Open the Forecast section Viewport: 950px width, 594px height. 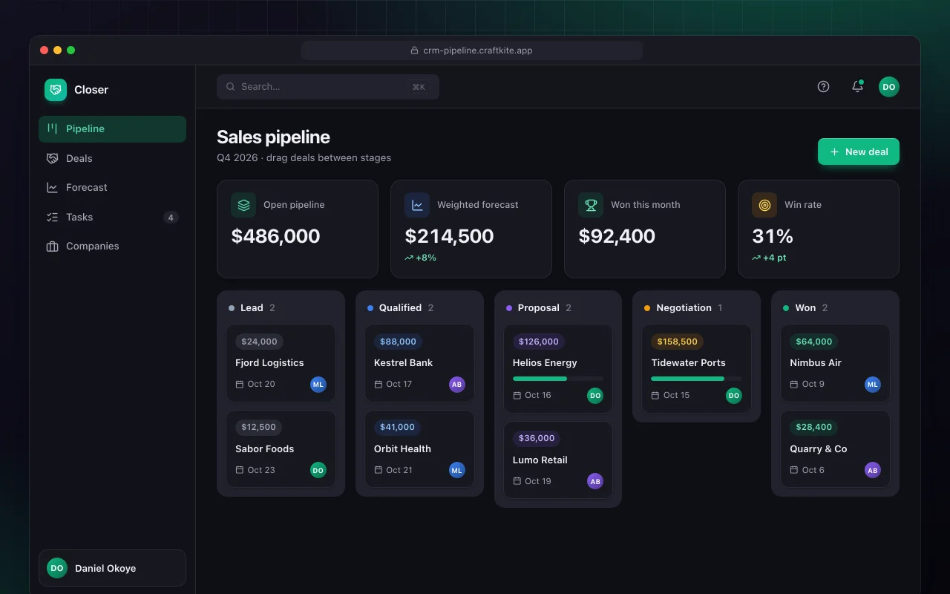click(112, 188)
